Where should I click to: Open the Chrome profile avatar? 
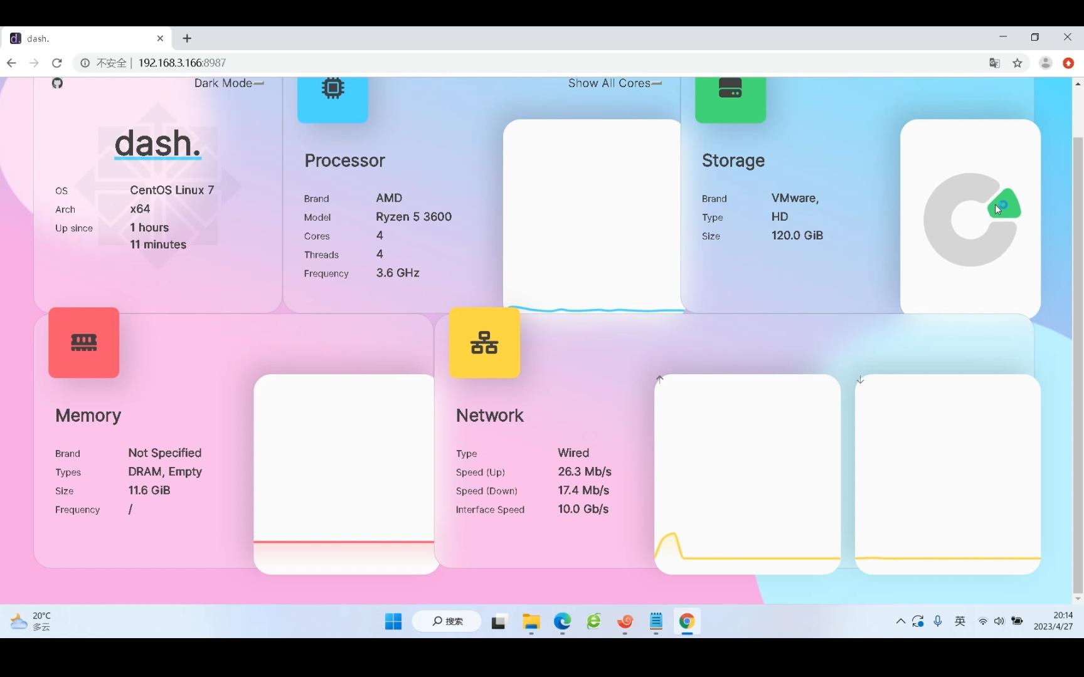pyautogui.click(x=1045, y=63)
